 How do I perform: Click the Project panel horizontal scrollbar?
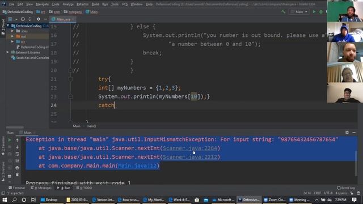pos(15,127)
